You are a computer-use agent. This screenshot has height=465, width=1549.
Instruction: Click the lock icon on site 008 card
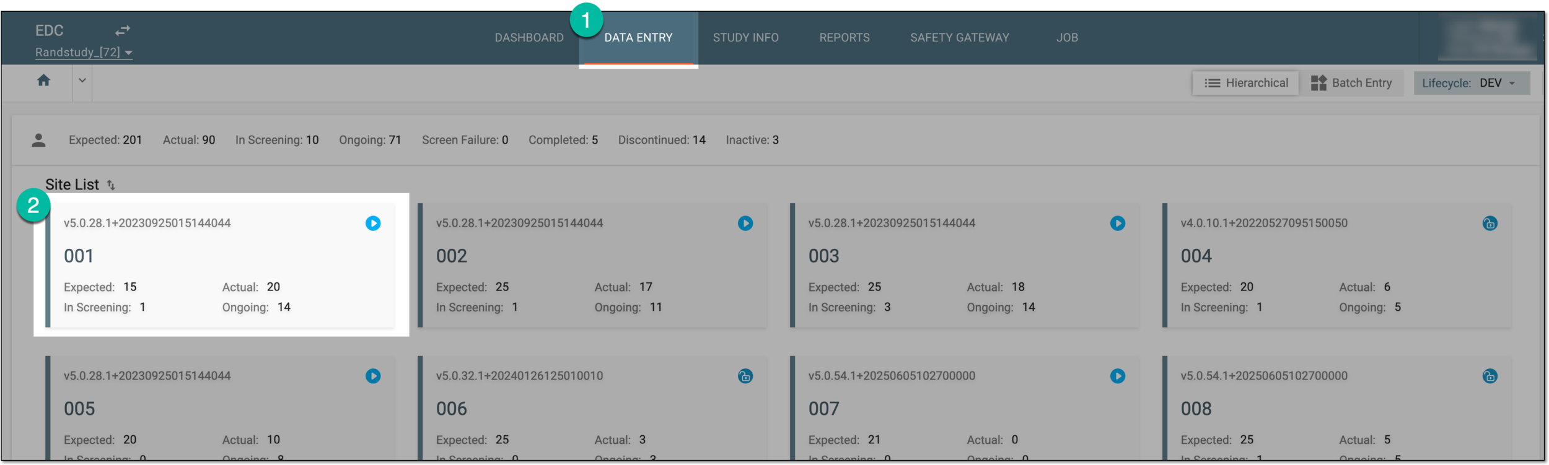(x=1490, y=376)
